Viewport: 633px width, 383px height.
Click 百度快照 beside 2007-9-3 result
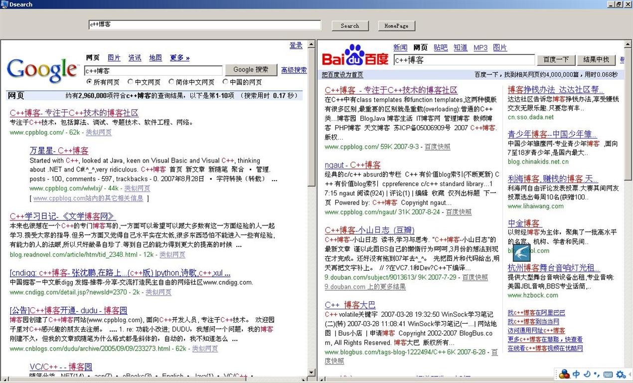point(437,147)
